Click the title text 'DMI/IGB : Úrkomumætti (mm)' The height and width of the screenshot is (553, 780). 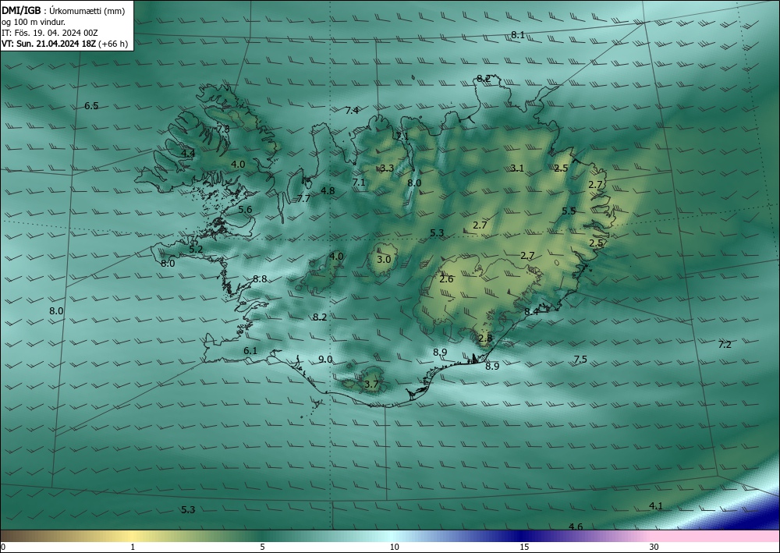point(63,11)
